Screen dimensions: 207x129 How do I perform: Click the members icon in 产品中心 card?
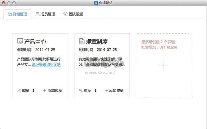coord(19,91)
